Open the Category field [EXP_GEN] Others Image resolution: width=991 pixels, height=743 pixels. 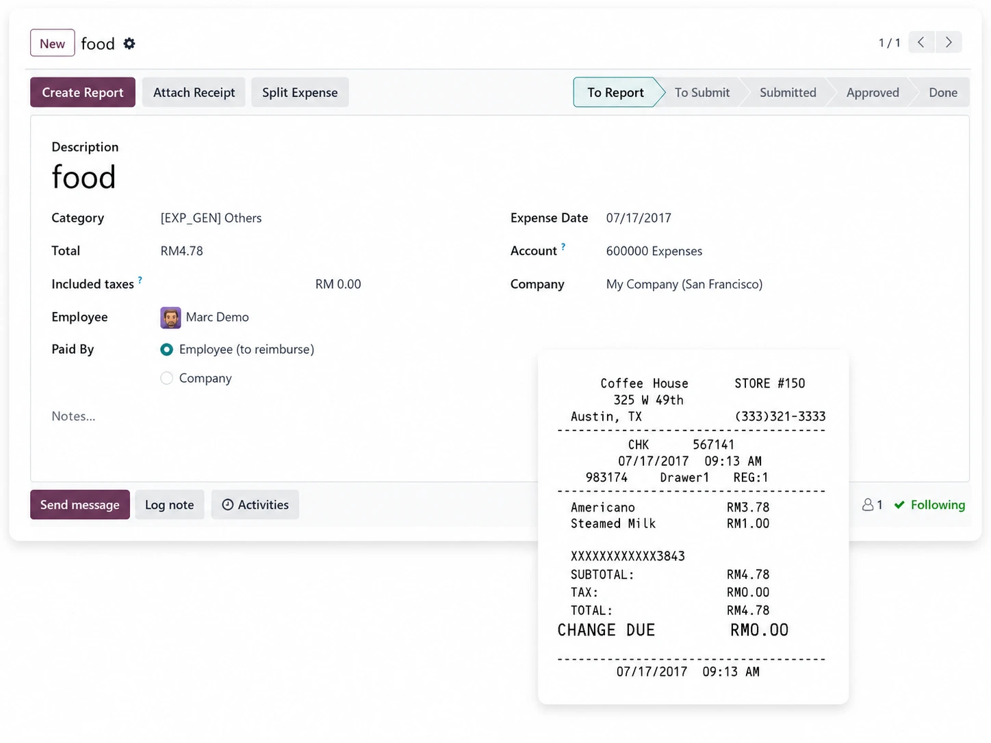(x=211, y=218)
